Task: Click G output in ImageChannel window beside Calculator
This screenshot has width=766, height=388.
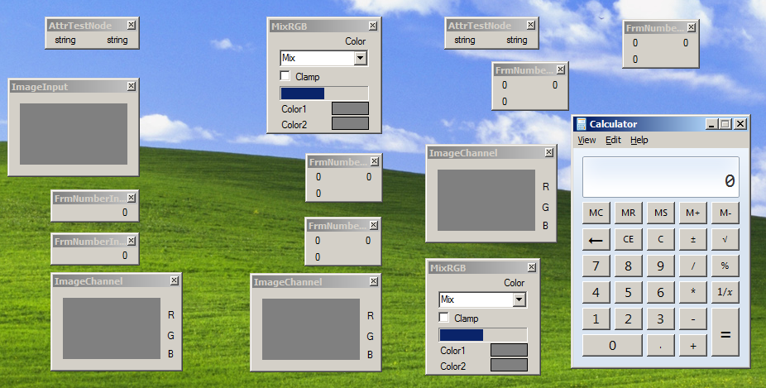Action: pos(546,207)
